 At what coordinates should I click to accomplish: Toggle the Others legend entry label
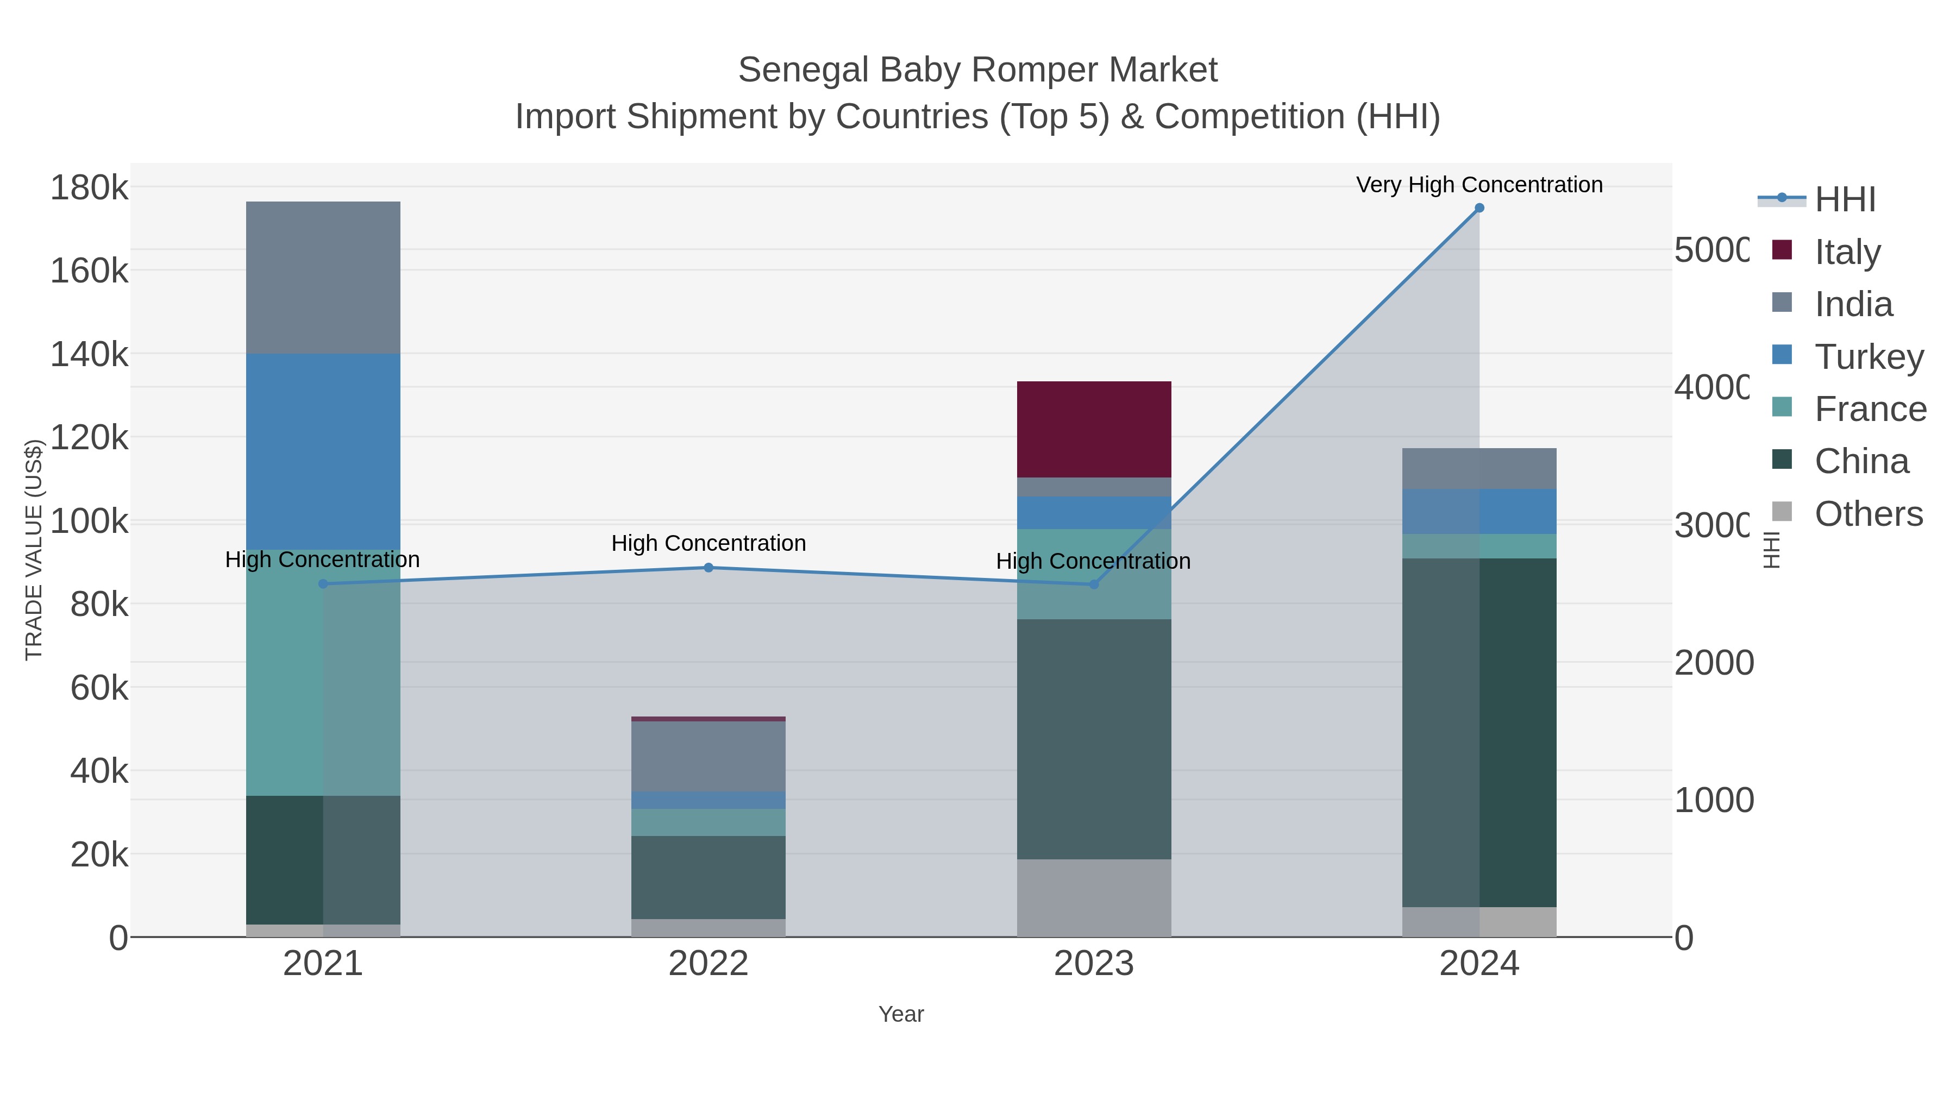1869,514
